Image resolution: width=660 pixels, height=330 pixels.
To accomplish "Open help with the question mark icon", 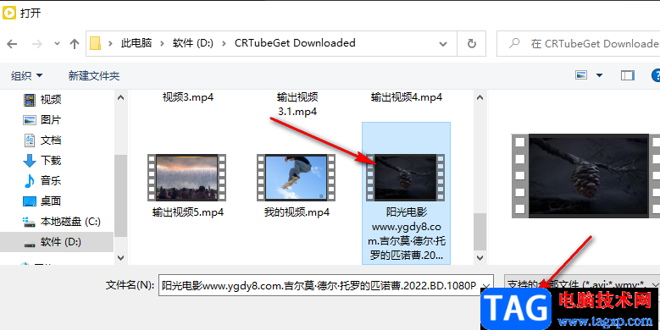I will (657, 75).
